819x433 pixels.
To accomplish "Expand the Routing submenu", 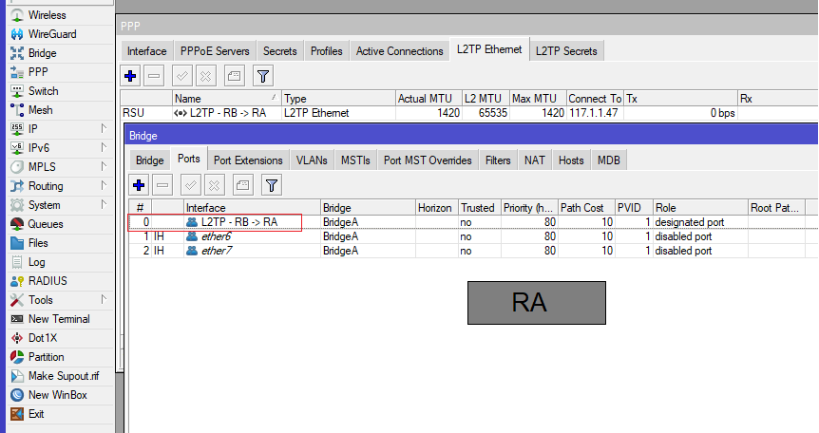I will [x=104, y=186].
